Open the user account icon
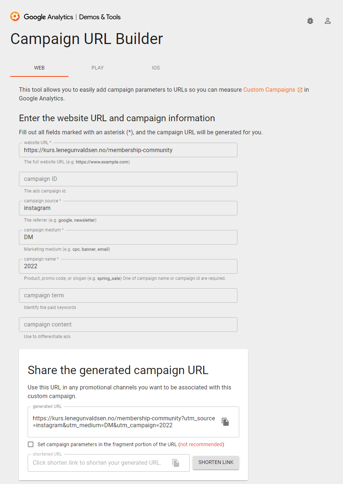This screenshot has width=343, height=484. point(328,21)
